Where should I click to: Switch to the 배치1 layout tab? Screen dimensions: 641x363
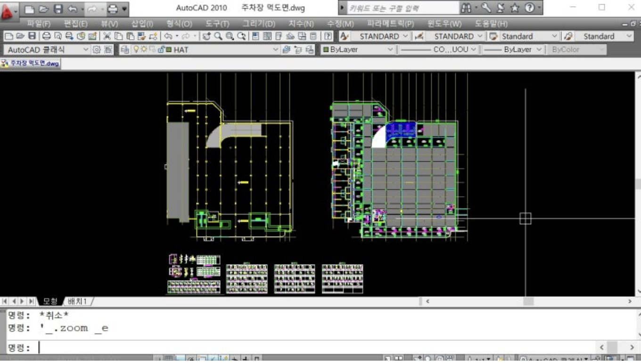pyautogui.click(x=78, y=301)
